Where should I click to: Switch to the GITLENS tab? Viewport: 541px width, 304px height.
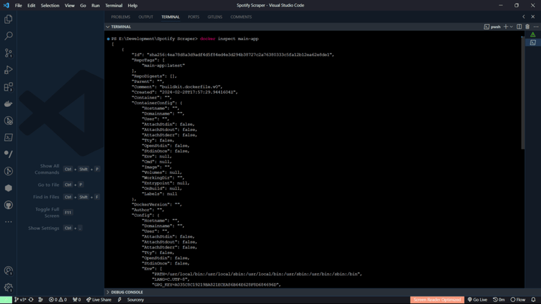(x=215, y=17)
